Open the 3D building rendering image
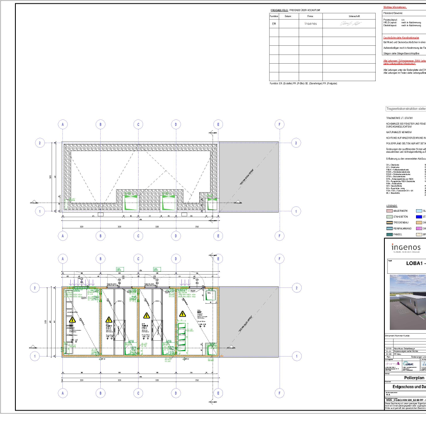The width and height of the screenshot is (426, 426). click(408, 297)
